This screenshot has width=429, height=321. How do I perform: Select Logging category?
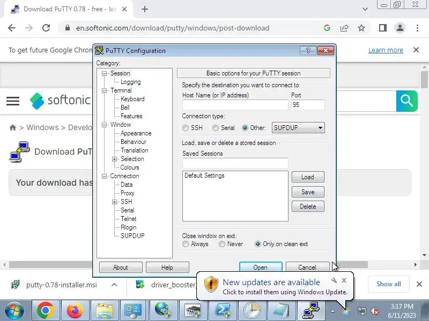pyautogui.click(x=130, y=82)
